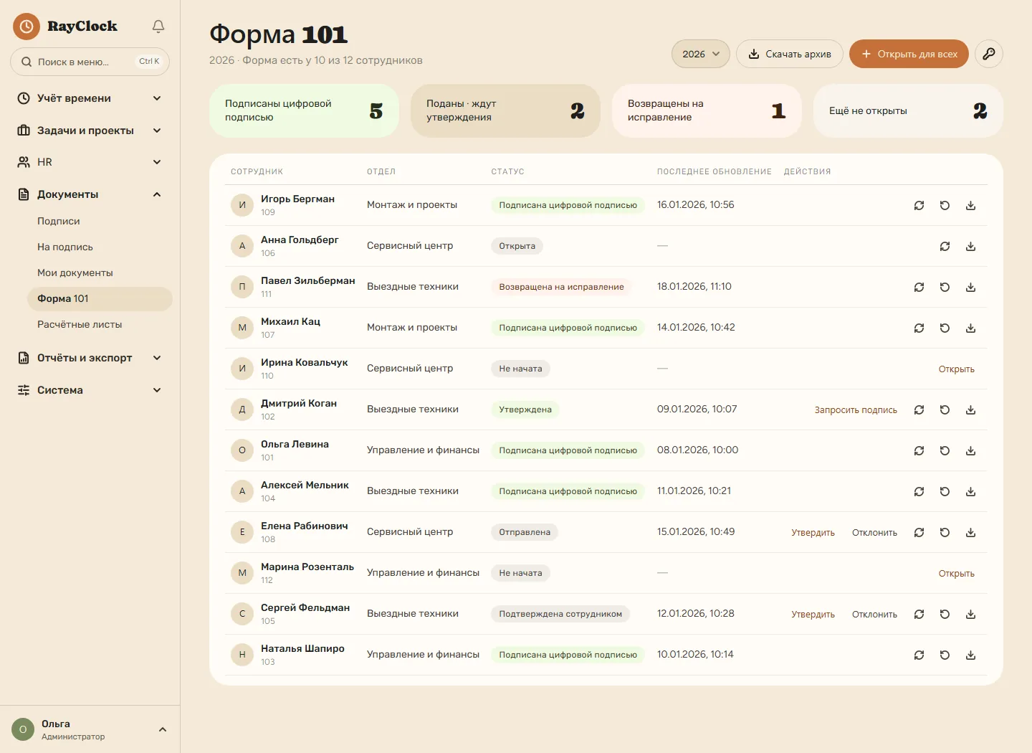Open the На подпись menu item
1032x753 pixels.
(x=100, y=247)
